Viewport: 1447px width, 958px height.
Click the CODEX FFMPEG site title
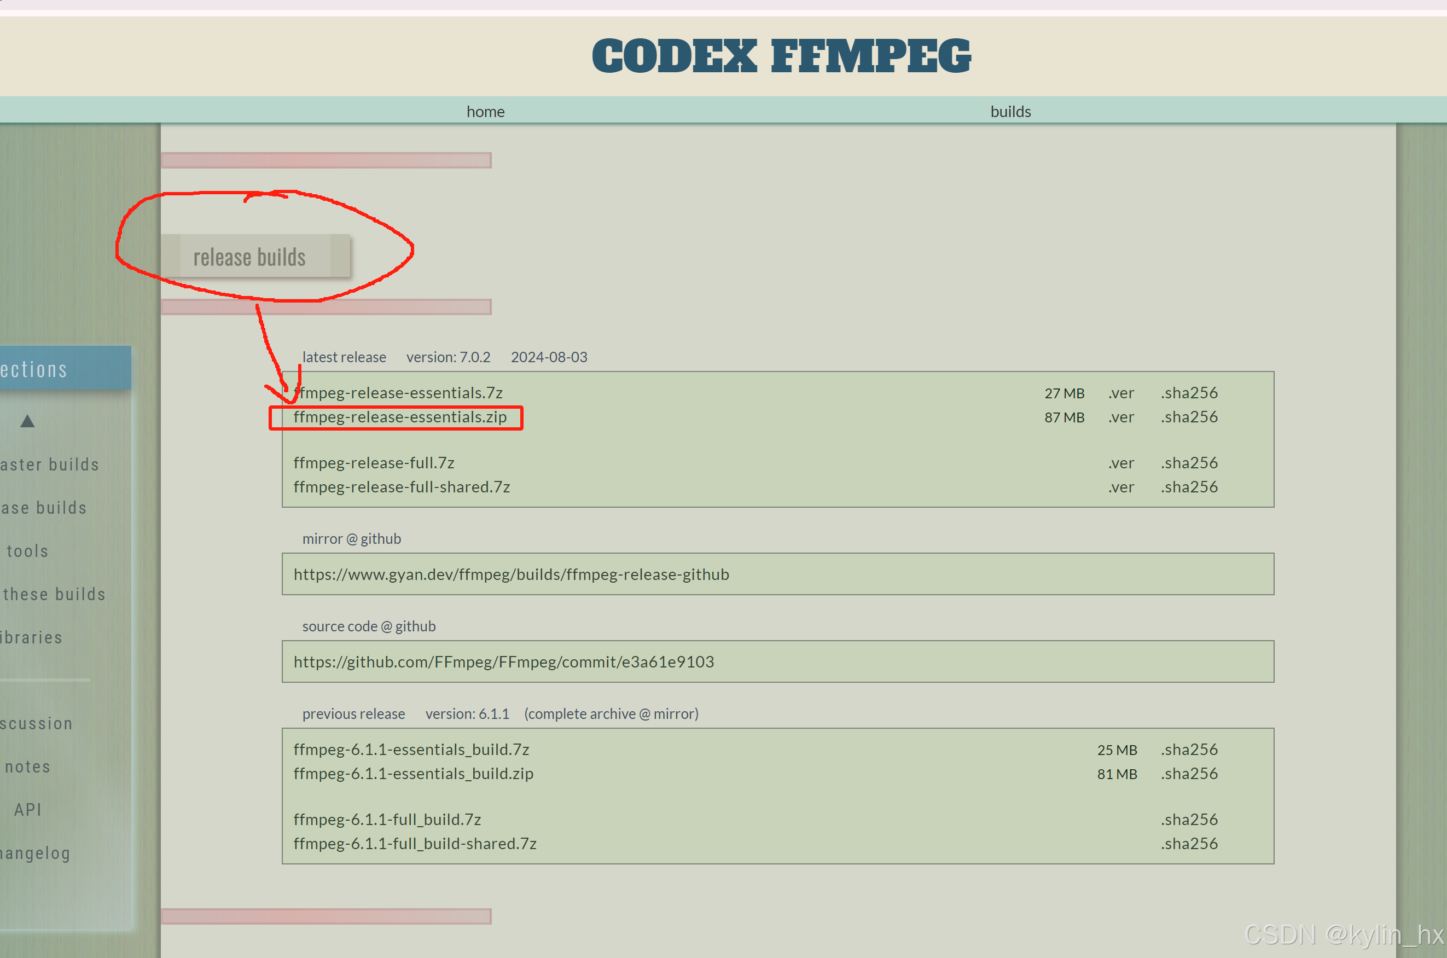coord(781,56)
